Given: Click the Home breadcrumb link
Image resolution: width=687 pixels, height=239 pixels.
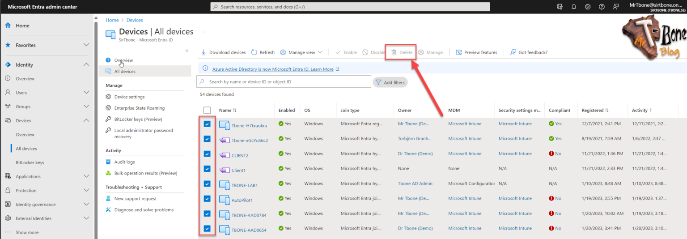Looking at the screenshot, I should tap(112, 20).
